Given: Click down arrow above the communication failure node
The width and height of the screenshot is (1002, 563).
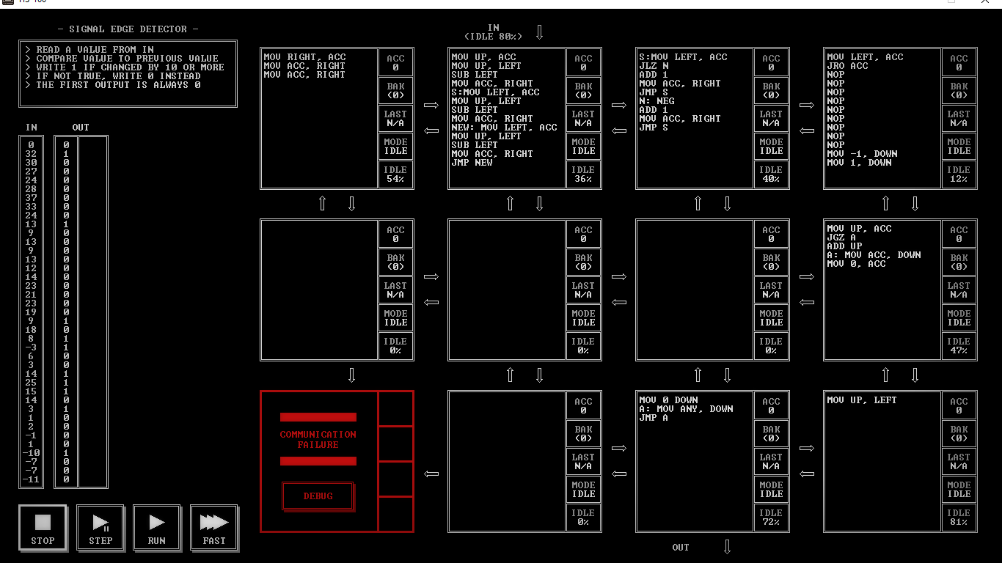Looking at the screenshot, I should click(x=351, y=375).
